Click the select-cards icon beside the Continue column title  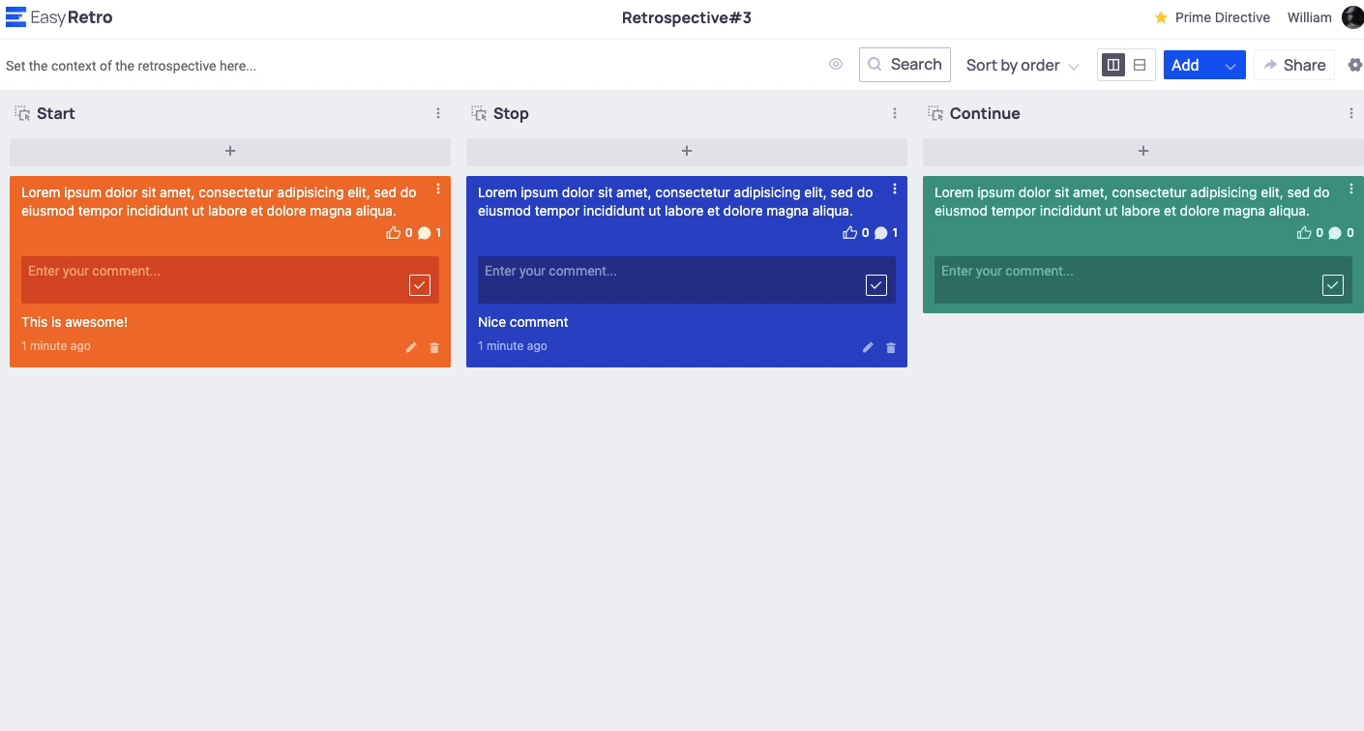pyautogui.click(x=935, y=114)
